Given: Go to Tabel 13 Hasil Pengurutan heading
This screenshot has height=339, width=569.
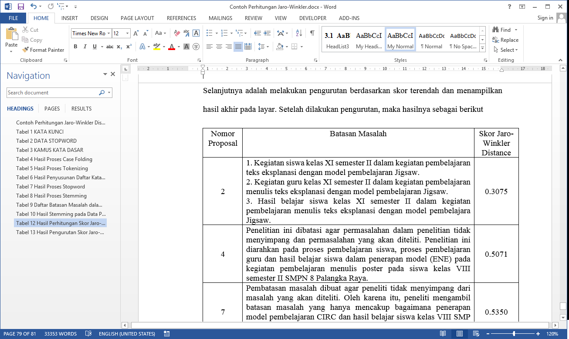Looking at the screenshot, I should pyautogui.click(x=60, y=232).
